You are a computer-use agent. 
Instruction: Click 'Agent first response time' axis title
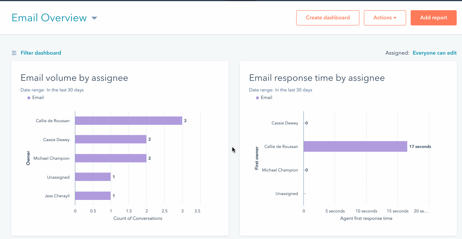366,219
